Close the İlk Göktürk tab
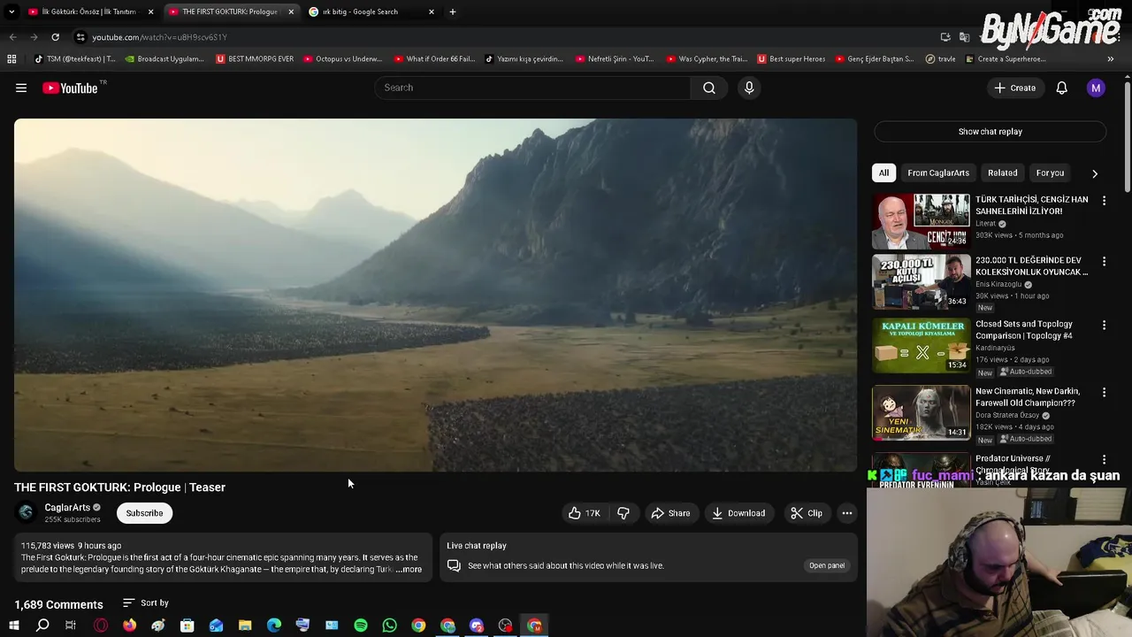Image resolution: width=1132 pixels, height=637 pixels. (150, 12)
